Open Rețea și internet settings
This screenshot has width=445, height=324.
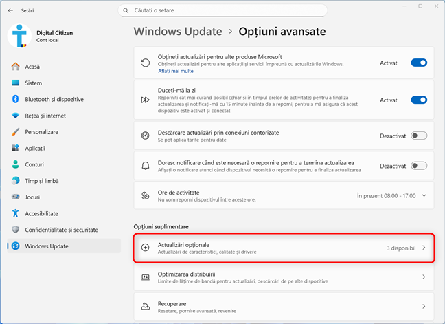coord(64,116)
